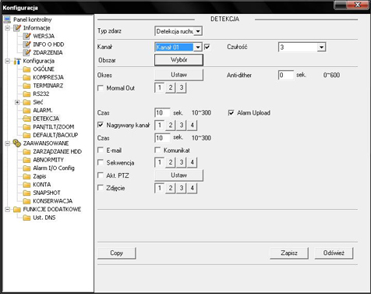The image size is (371, 294).
Task: Check the Akt. PTZ checkbox
Action: pyautogui.click(x=101, y=175)
